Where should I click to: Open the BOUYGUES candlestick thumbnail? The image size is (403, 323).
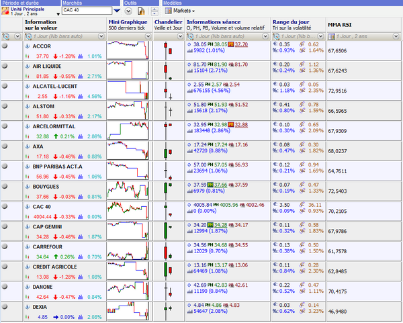tap(168, 191)
